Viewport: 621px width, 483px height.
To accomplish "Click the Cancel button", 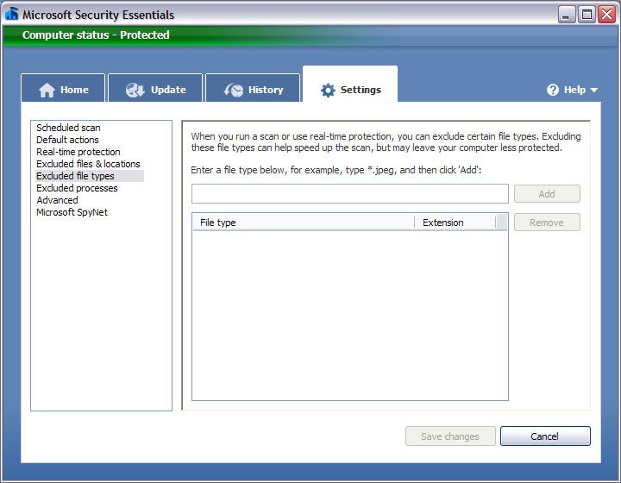I will tap(545, 436).
